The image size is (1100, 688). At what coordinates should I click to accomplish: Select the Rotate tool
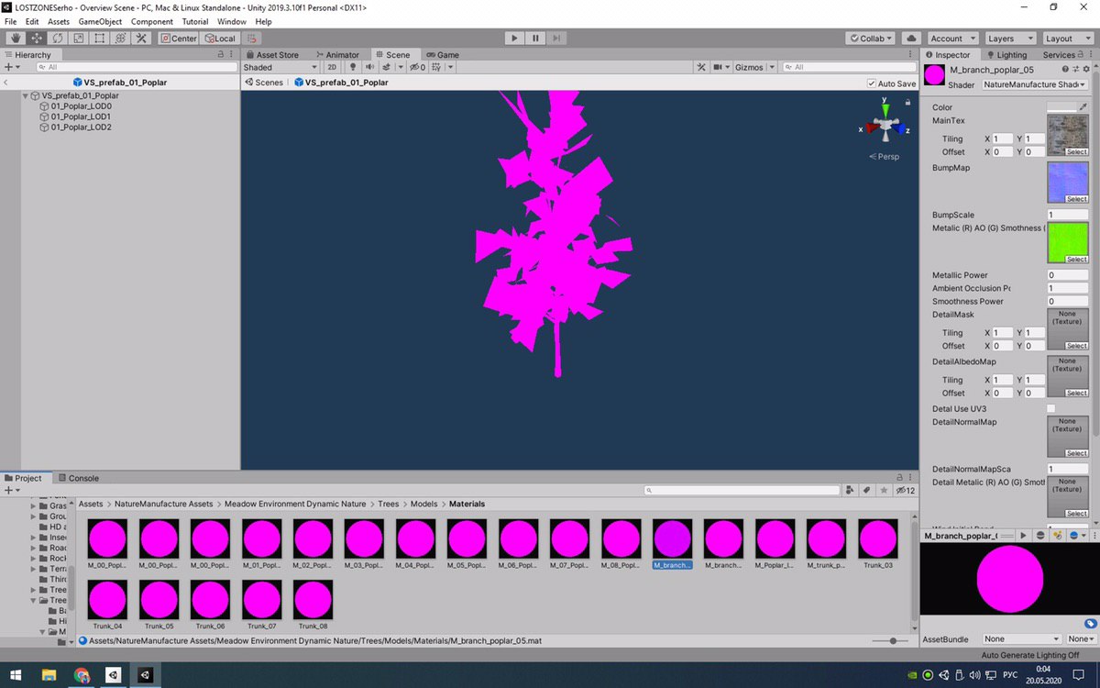57,39
